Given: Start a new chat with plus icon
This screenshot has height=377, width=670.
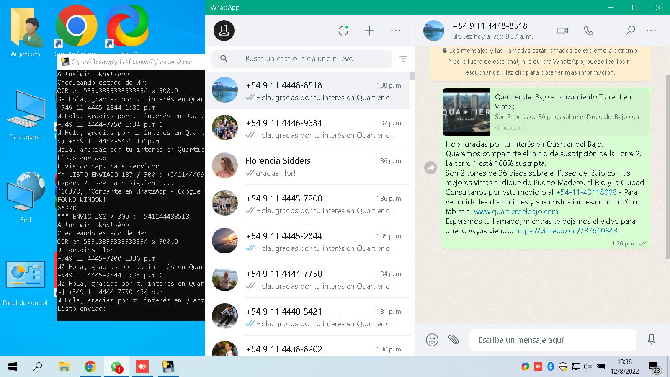Looking at the screenshot, I should coord(369,31).
